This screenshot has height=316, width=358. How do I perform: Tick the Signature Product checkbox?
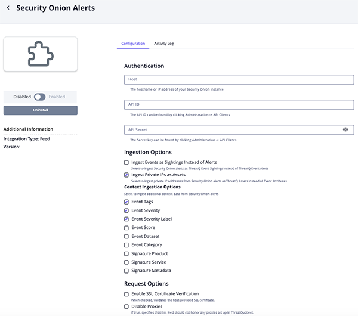click(126, 254)
